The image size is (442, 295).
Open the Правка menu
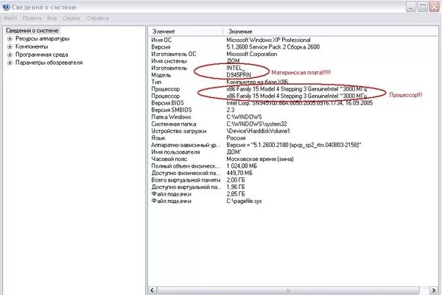tap(32, 18)
